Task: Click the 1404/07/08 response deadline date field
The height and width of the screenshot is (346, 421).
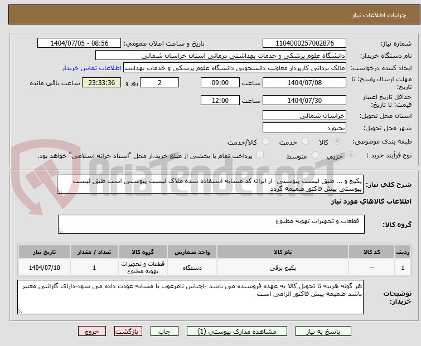Action: pos(304,82)
